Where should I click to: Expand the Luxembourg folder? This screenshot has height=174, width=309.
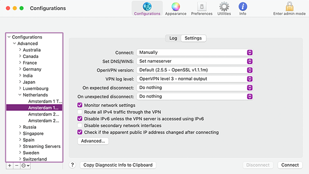tap(20, 88)
